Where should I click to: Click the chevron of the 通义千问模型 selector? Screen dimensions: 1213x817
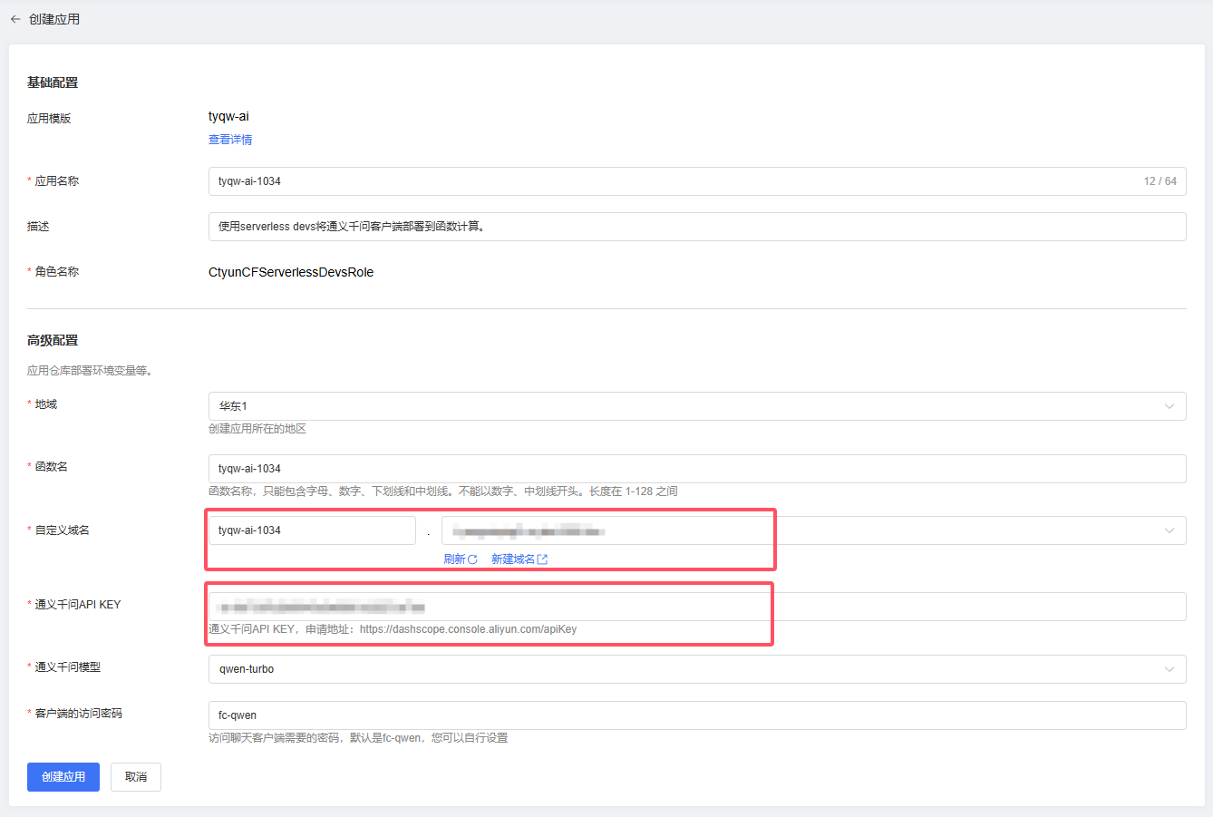coord(1169,669)
